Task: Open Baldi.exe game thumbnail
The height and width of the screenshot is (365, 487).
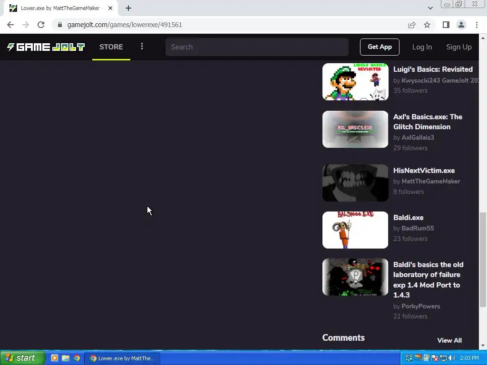Action: pos(355,230)
